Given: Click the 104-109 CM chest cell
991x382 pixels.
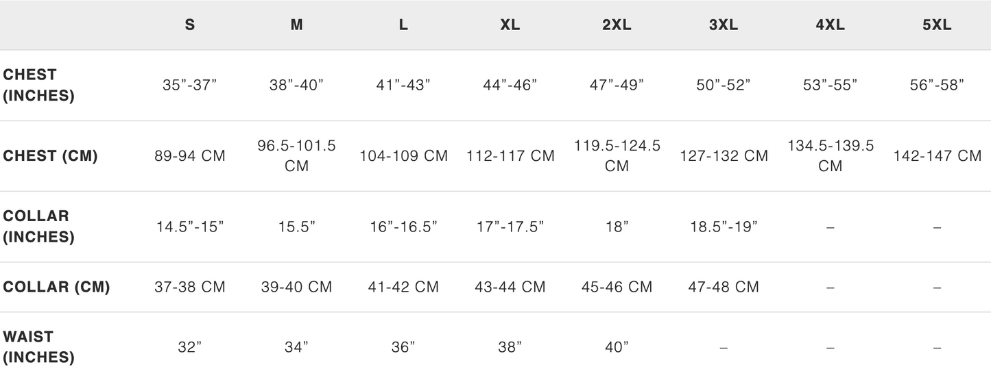Looking at the screenshot, I should pyautogui.click(x=403, y=156).
